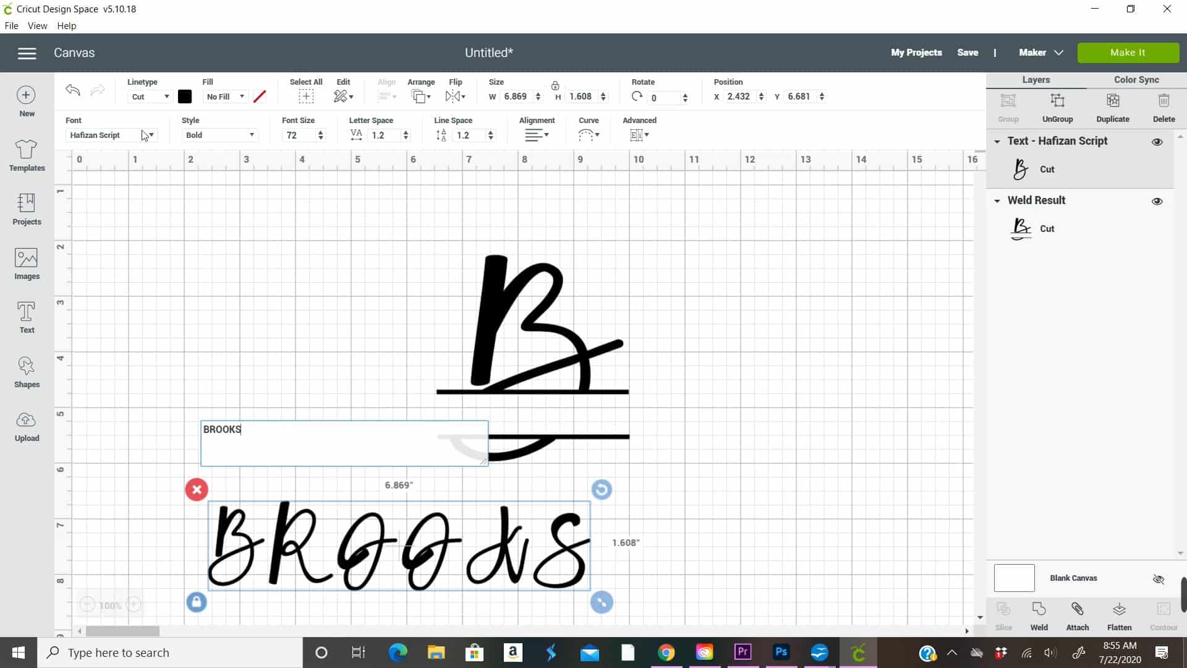Open Photoshop from the taskbar
Screen dimensions: 1187x668
pos(781,652)
